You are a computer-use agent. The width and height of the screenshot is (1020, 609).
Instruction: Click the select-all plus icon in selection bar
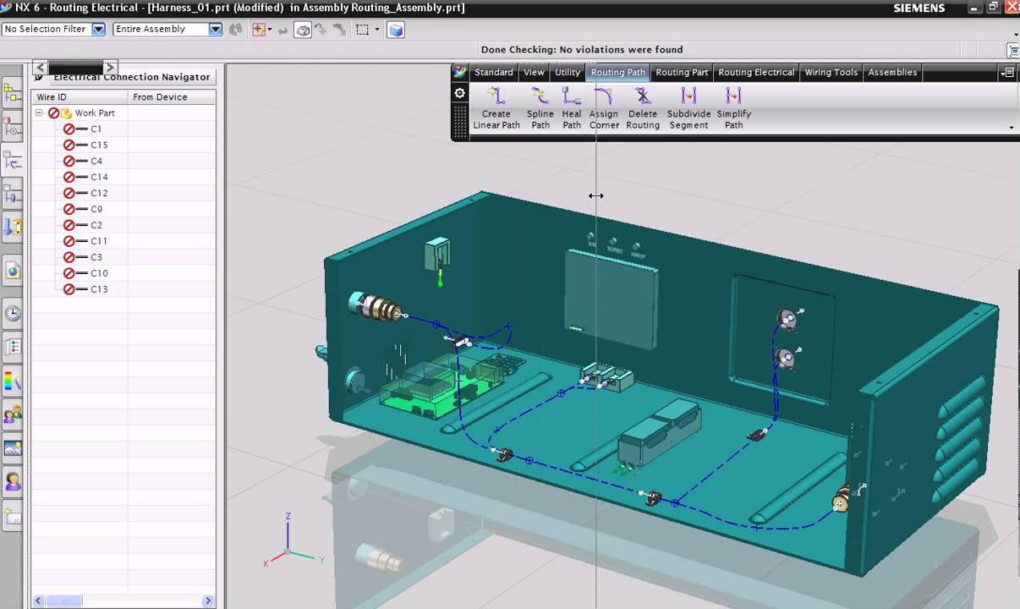(x=258, y=30)
